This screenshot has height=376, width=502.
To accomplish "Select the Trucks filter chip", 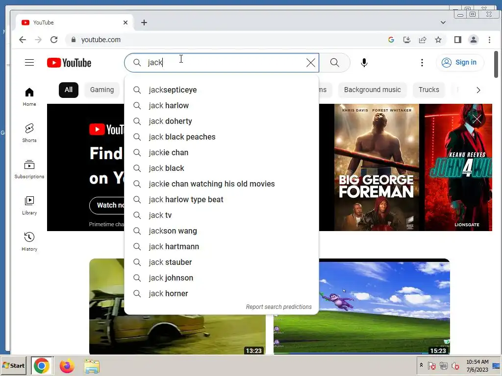I will pyautogui.click(x=428, y=90).
